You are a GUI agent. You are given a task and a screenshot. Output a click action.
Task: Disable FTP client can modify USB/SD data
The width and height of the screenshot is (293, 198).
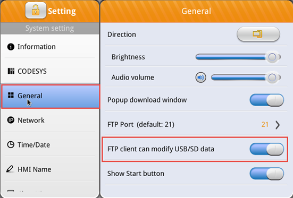[x=266, y=149]
